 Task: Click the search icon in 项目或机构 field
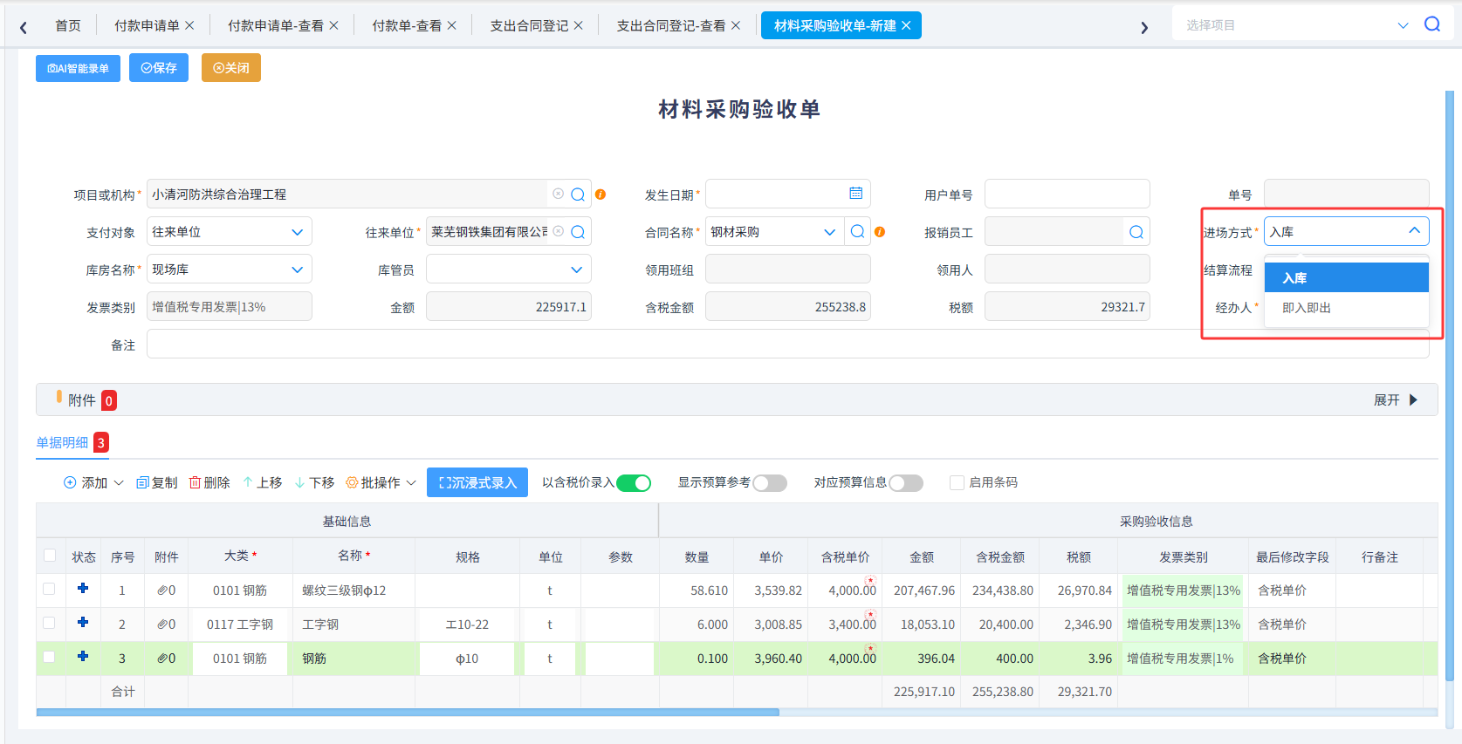click(x=578, y=195)
